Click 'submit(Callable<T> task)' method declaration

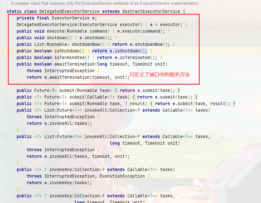point(100,97)
